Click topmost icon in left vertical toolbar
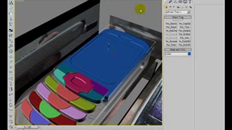Viewport: 232px width, 130px height. click(11, 3)
